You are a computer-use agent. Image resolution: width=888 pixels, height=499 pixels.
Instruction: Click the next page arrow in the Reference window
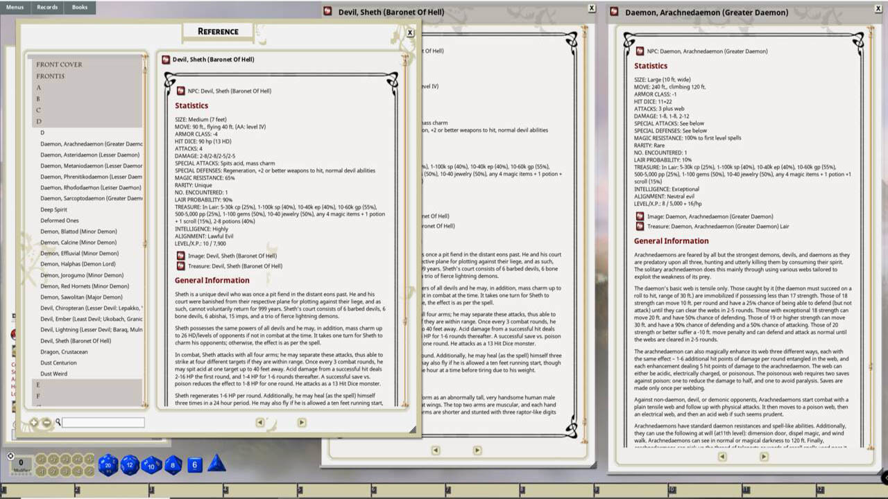coord(301,422)
